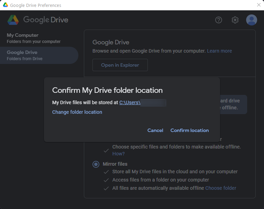Image resolution: width=264 pixels, height=209 pixels.
Task: Click 'Browse and open Google Drive' description text
Action: coord(149,51)
